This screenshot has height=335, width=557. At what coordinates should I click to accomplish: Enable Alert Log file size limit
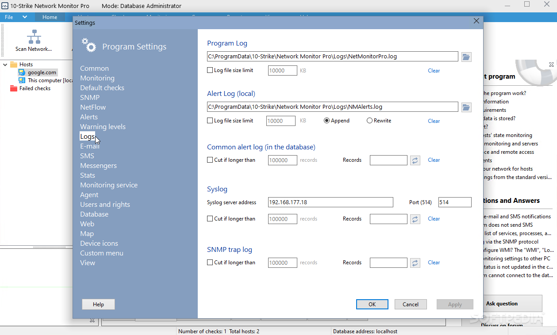210,121
